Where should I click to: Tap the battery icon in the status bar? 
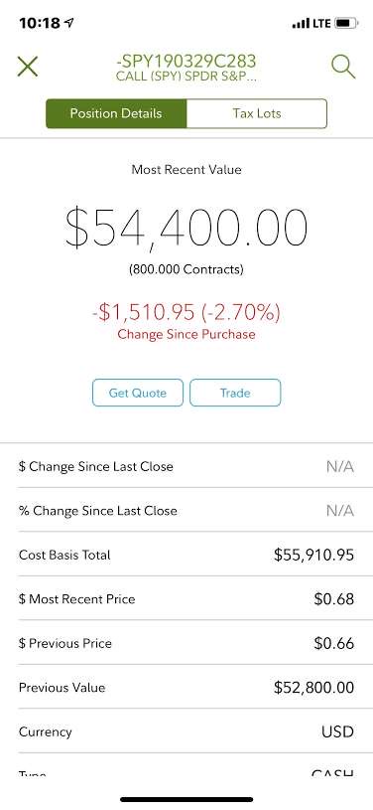[345, 23]
